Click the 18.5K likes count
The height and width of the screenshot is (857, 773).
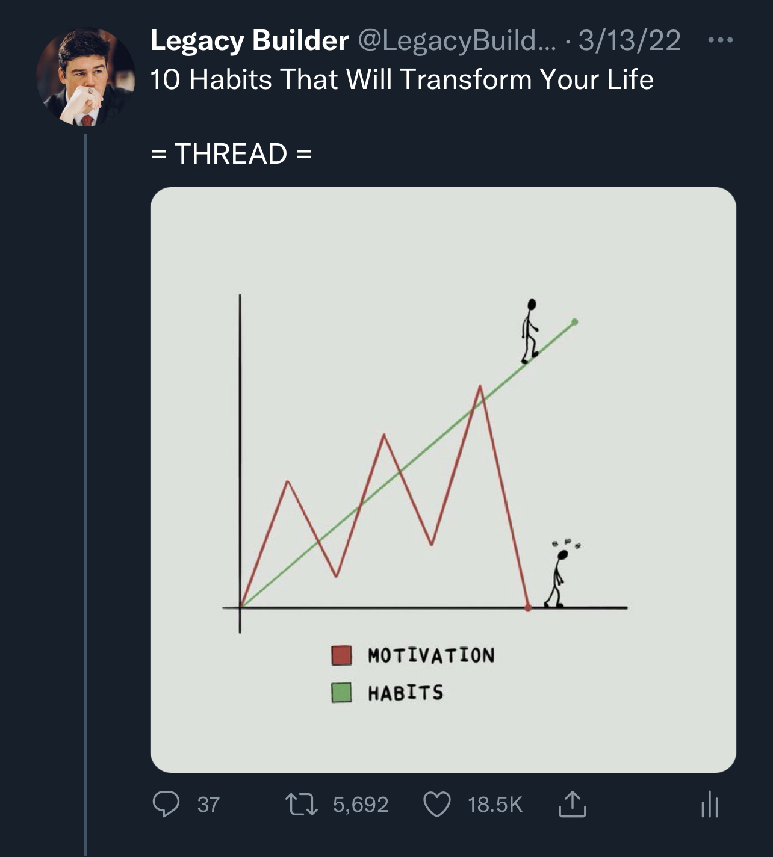pyautogui.click(x=495, y=804)
